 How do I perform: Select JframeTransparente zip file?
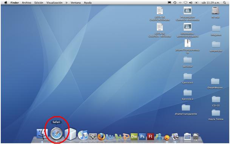pyautogui.click(x=187, y=46)
